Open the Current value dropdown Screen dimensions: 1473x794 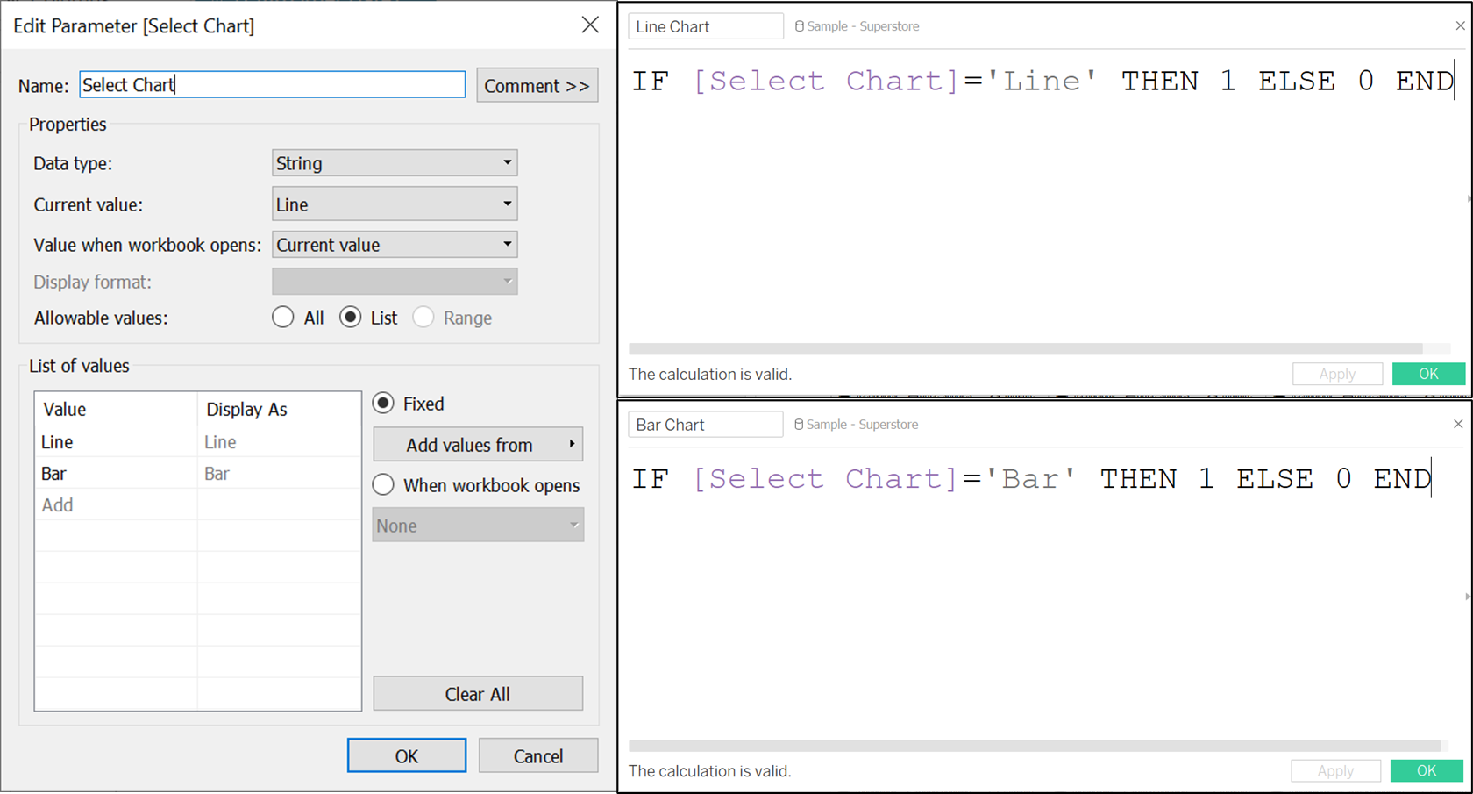click(395, 204)
